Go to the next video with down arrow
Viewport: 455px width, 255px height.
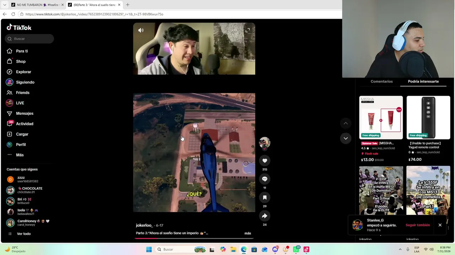tap(346, 138)
